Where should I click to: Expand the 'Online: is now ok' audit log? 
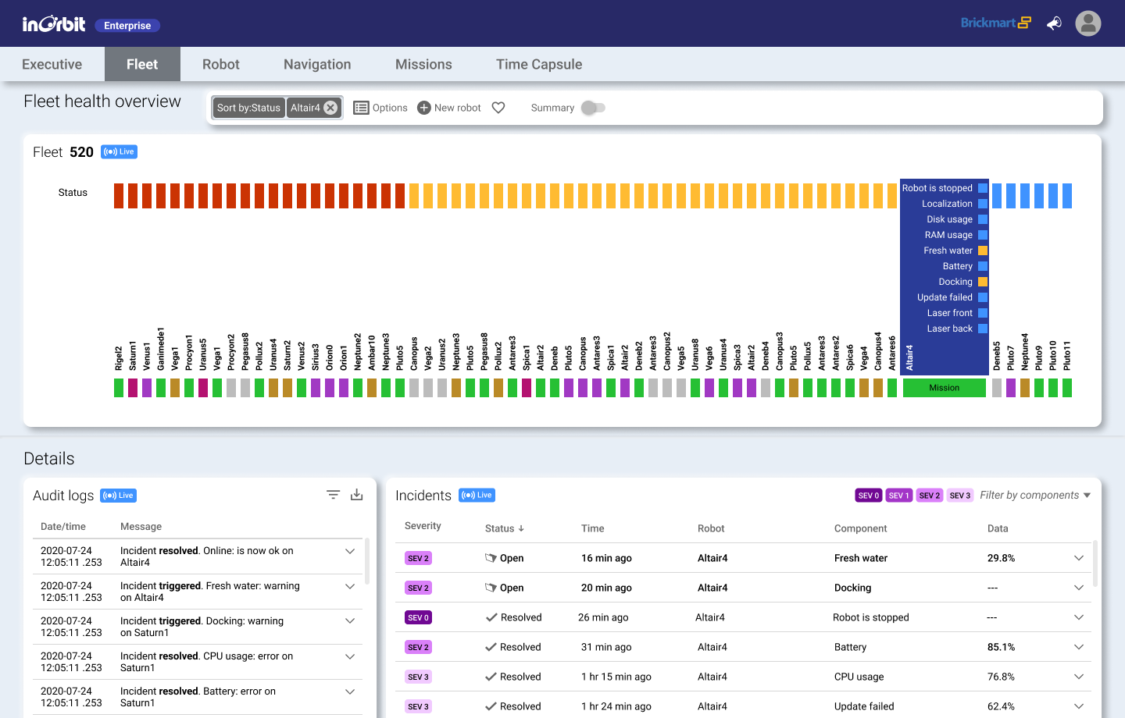(x=350, y=551)
